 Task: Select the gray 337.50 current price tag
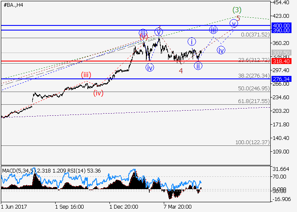point(281,53)
